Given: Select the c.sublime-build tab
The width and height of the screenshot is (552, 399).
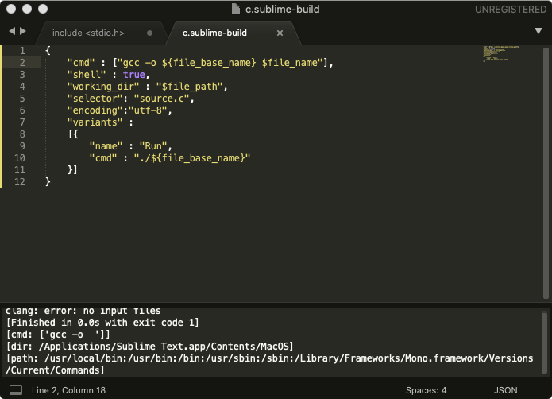Looking at the screenshot, I should point(214,33).
